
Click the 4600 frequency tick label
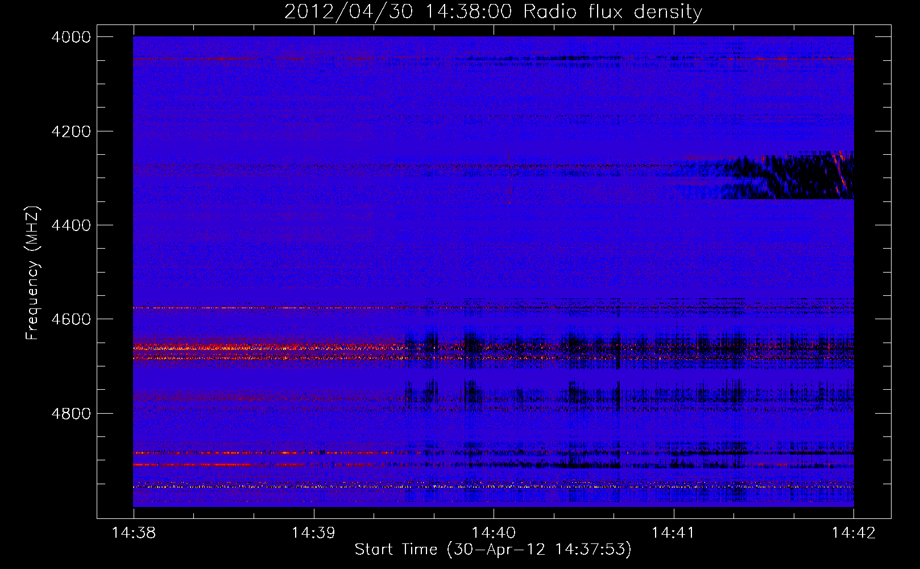coord(71,319)
